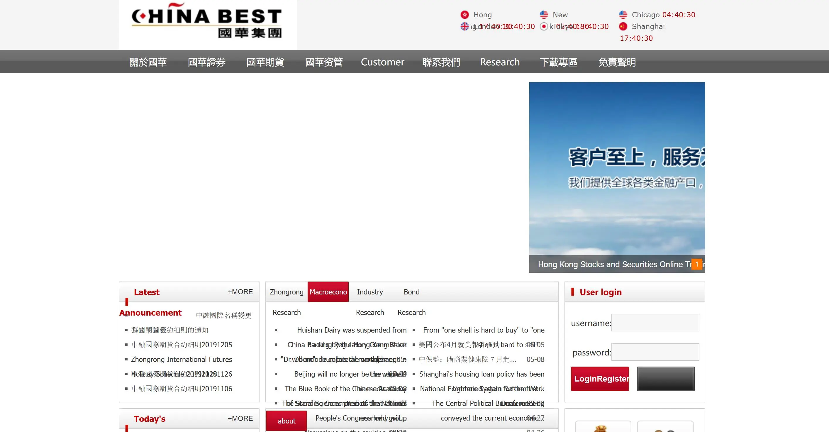Viewport: 829px width, 432px height.
Task: Open Shanghai's housing loan policy article
Action: click(482, 374)
